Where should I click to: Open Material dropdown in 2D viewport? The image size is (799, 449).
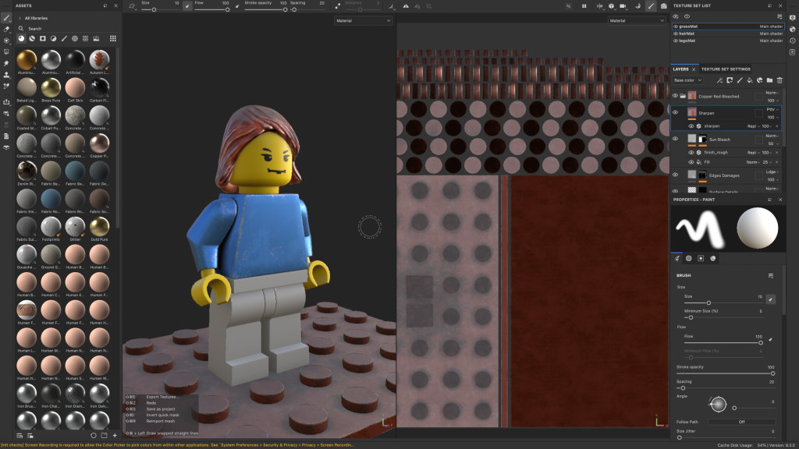[x=637, y=20]
